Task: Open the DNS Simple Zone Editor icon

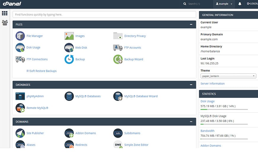Action: (118, 144)
